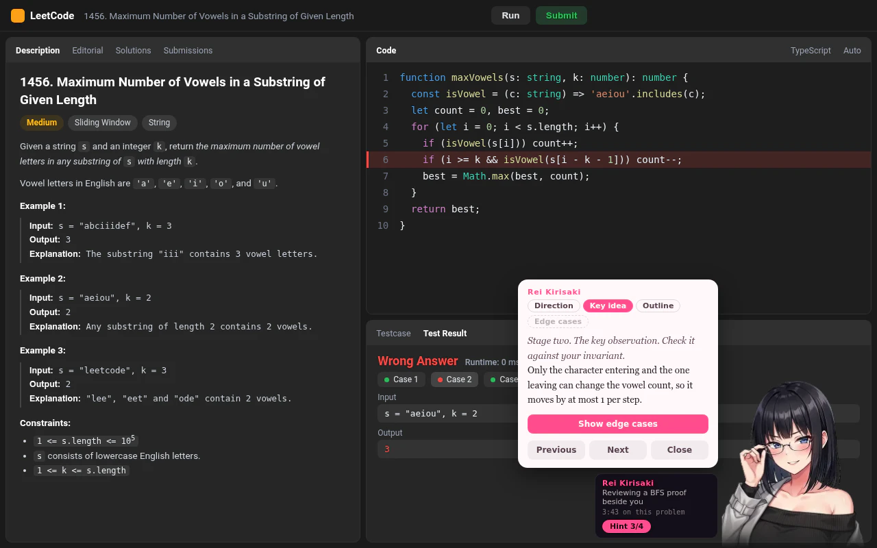Click 'Reviewing a BFS proof' status card text
Screen dimensions: 877x548
click(x=644, y=497)
